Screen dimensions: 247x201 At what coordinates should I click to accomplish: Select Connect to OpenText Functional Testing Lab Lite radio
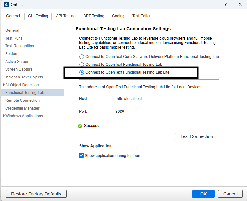click(82, 72)
